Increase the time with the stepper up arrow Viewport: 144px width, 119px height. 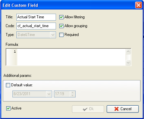[72, 93]
